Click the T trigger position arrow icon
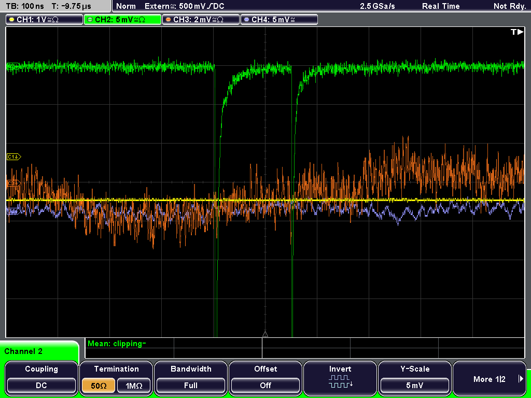 [x=517, y=32]
